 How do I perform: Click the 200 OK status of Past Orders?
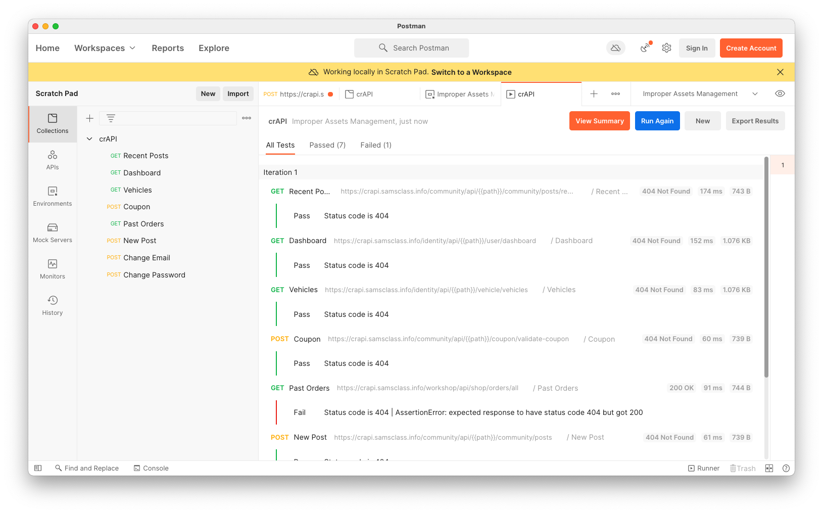(682, 388)
